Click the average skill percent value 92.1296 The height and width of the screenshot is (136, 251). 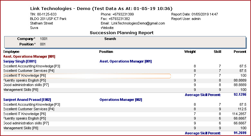point(239,95)
